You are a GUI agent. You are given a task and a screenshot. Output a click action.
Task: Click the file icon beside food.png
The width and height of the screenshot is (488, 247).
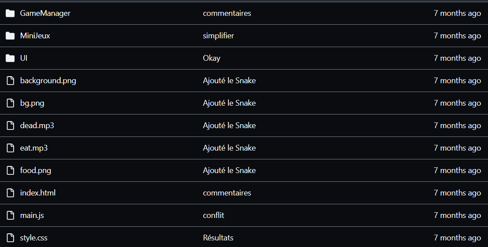pos(10,170)
